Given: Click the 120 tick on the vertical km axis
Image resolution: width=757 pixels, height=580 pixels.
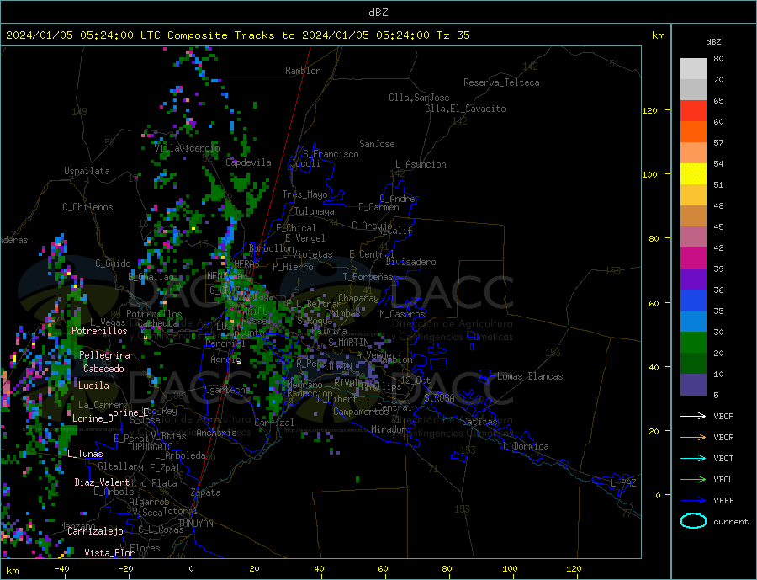Looking at the screenshot, I should pyautogui.click(x=650, y=110).
